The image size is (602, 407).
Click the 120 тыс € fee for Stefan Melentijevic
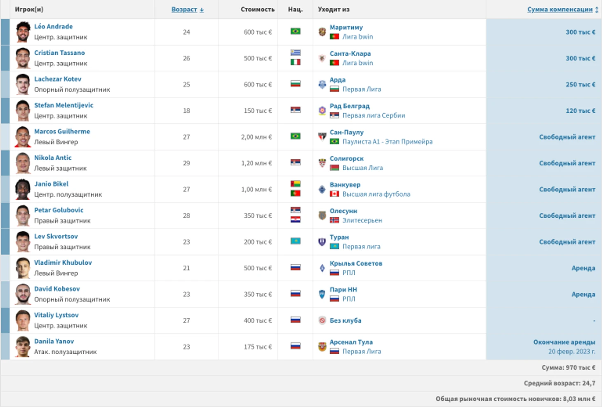coord(581,111)
